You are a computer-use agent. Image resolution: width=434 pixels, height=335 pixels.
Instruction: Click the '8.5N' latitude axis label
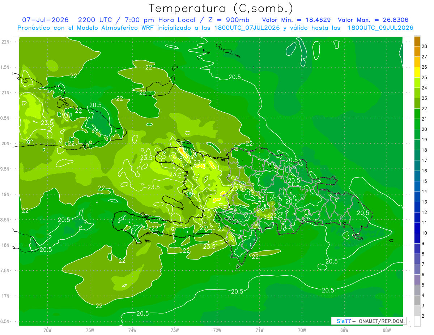coord(5,220)
